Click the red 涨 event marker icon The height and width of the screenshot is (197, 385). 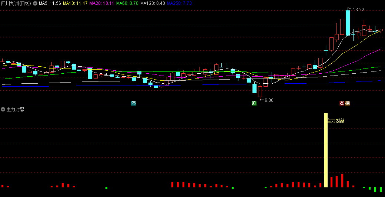coord(342,103)
